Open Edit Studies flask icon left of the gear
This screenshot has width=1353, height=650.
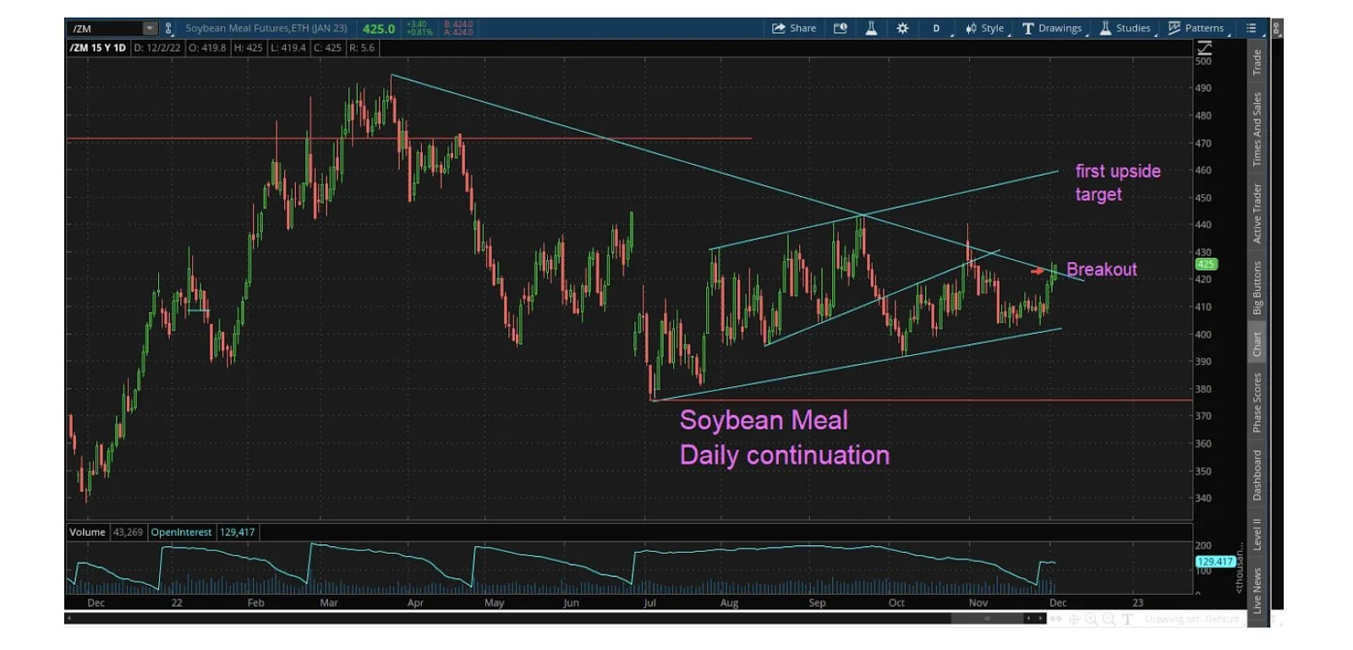(x=871, y=28)
